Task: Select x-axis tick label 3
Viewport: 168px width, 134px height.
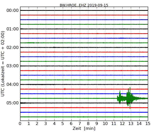Action: [x=46, y=124]
